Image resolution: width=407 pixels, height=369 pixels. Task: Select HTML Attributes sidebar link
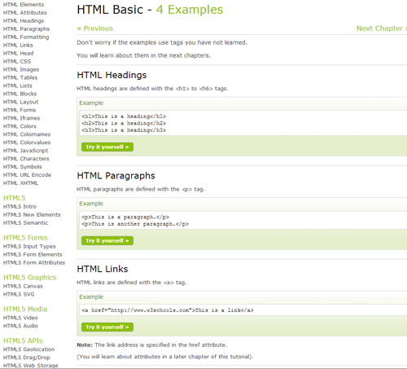25,13
